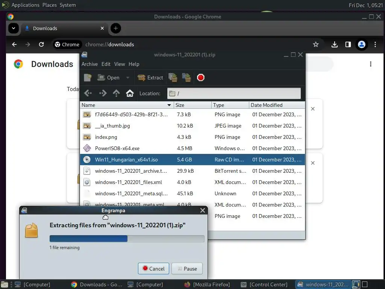The image size is (385, 289).
Task: Click the red Stop icon in toolbar
Action: click(201, 78)
